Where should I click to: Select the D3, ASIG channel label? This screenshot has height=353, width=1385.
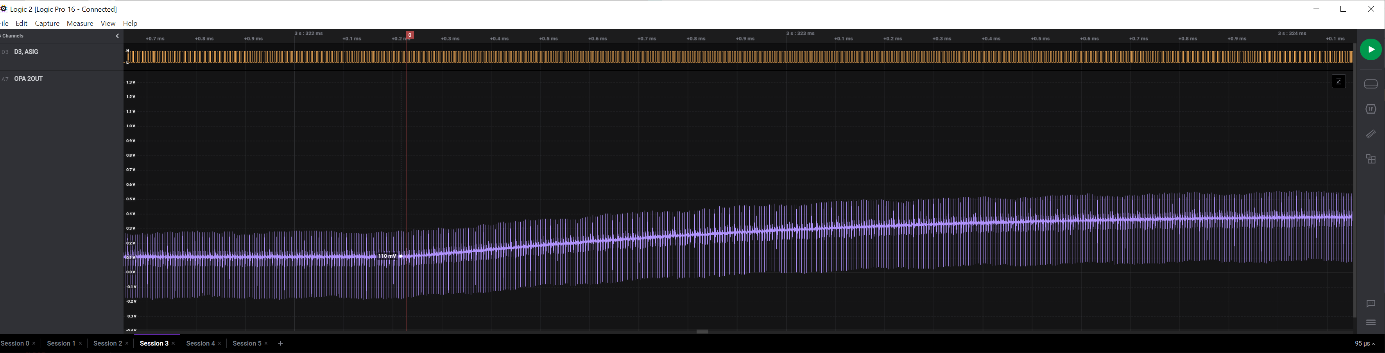(26, 52)
